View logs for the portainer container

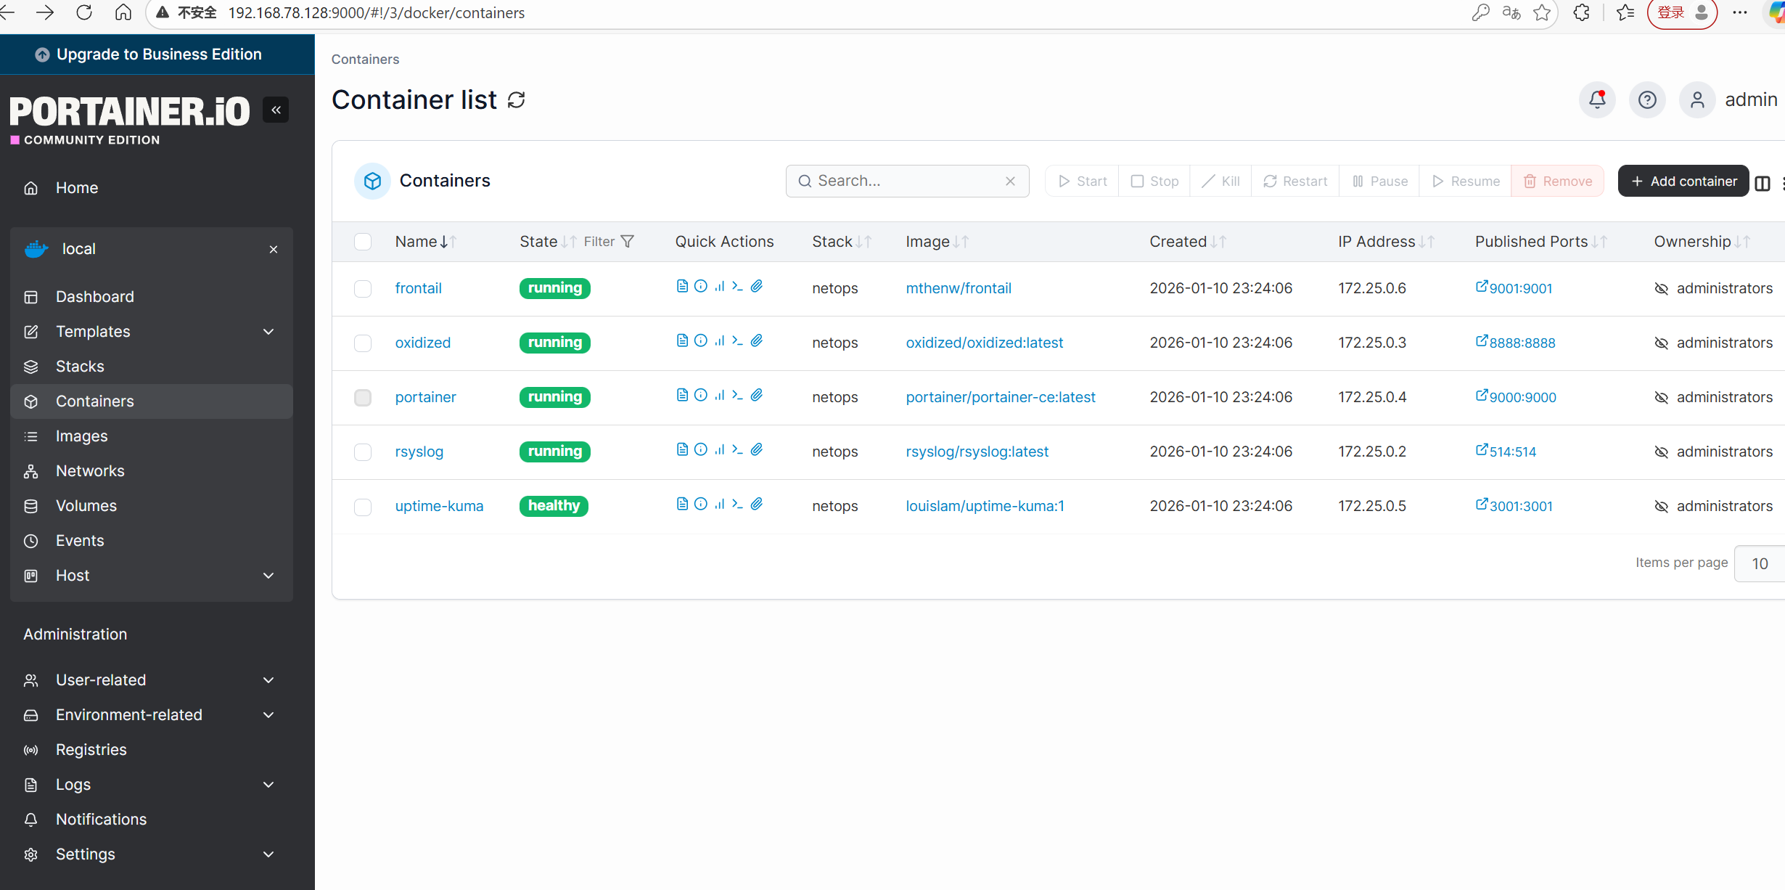tap(682, 395)
